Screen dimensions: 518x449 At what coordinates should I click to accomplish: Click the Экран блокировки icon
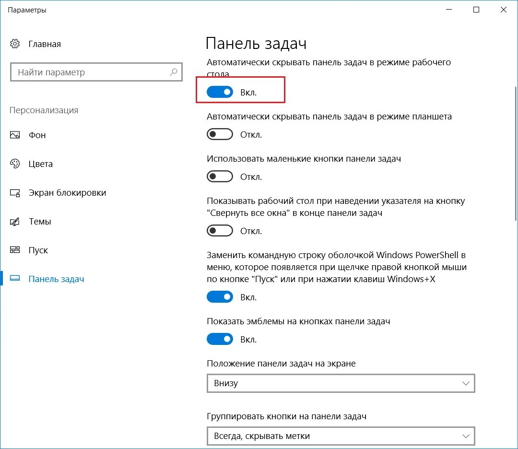15,193
